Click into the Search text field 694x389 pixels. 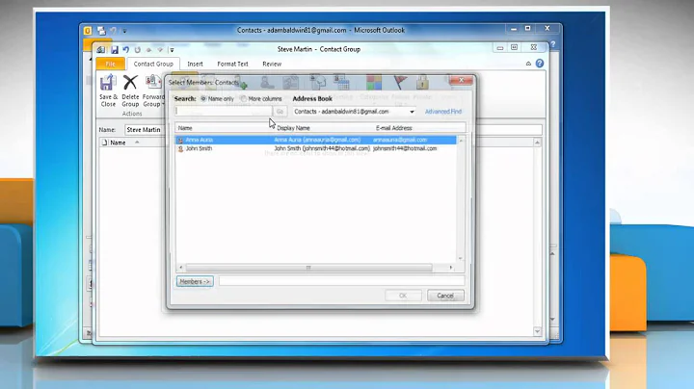[x=224, y=112]
